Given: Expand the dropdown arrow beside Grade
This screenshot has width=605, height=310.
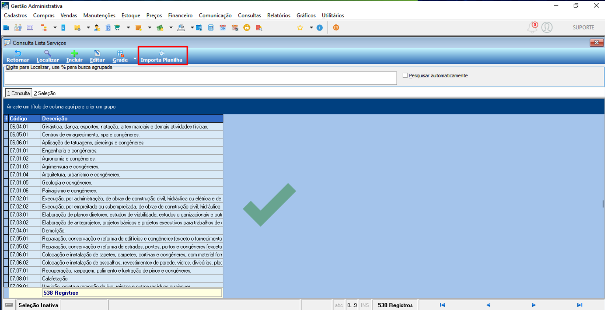Looking at the screenshot, I should [x=135, y=59].
